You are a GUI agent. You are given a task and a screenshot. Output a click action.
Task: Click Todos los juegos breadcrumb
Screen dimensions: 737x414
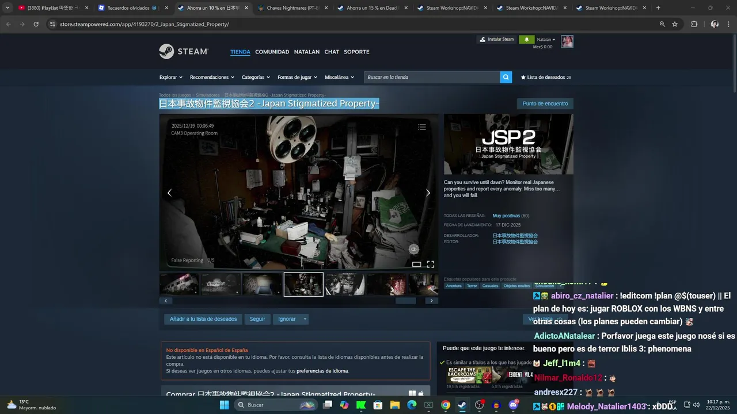(x=175, y=95)
